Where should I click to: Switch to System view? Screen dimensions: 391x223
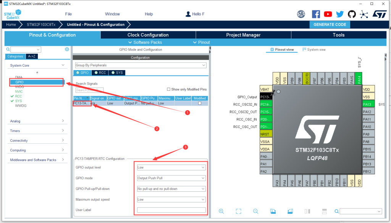click(x=314, y=50)
